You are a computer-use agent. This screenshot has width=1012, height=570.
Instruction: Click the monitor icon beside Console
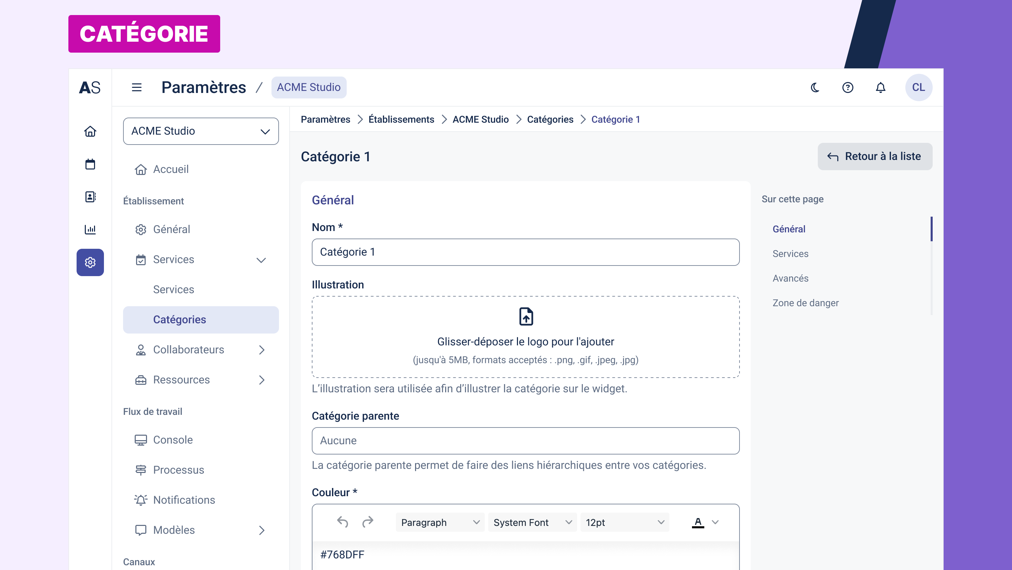click(141, 440)
